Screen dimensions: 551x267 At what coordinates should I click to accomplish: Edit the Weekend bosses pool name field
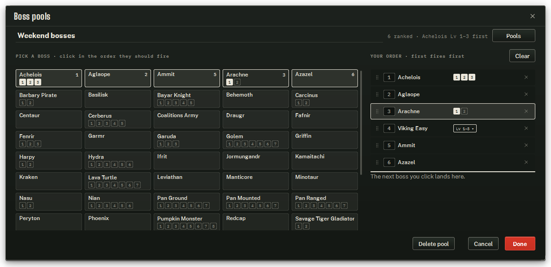(199, 36)
